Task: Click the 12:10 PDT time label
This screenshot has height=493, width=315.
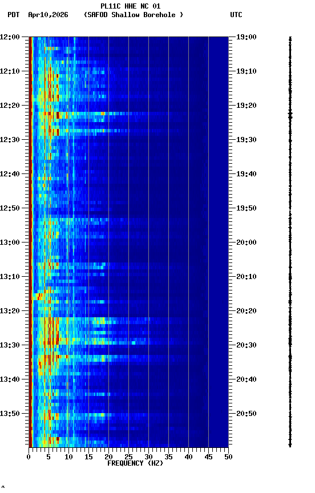Action: (10, 71)
